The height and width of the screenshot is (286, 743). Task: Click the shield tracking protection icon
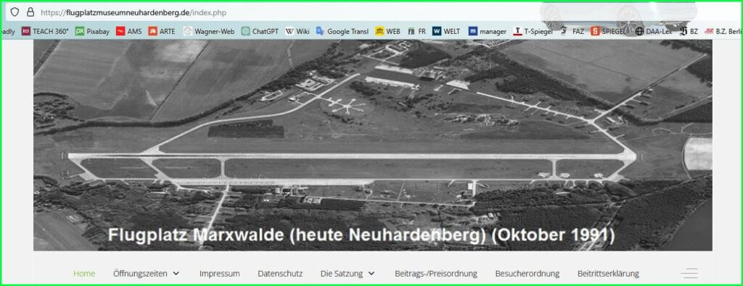pyautogui.click(x=15, y=12)
